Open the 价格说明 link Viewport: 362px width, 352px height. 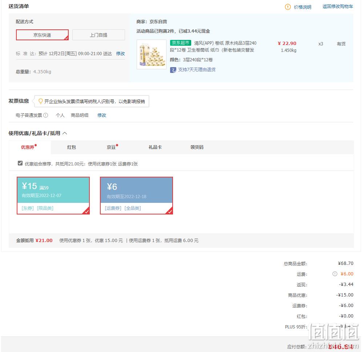(302, 7)
